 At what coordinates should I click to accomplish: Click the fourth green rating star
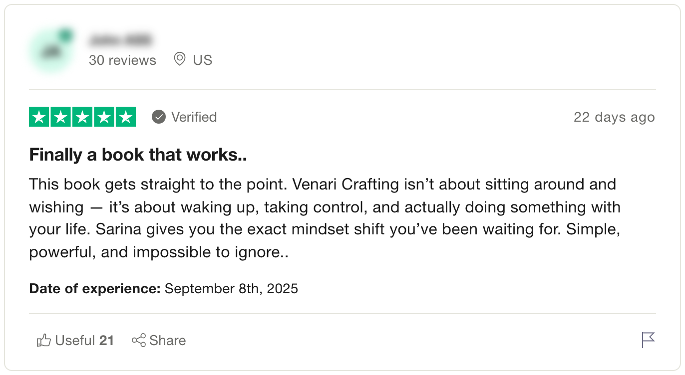click(104, 117)
